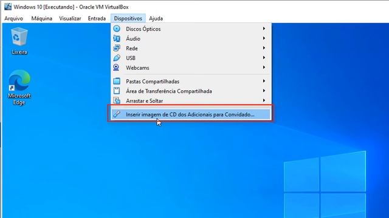This screenshot has height=218, width=389.
Task: Click the shared clipboard icon
Action: click(x=117, y=91)
